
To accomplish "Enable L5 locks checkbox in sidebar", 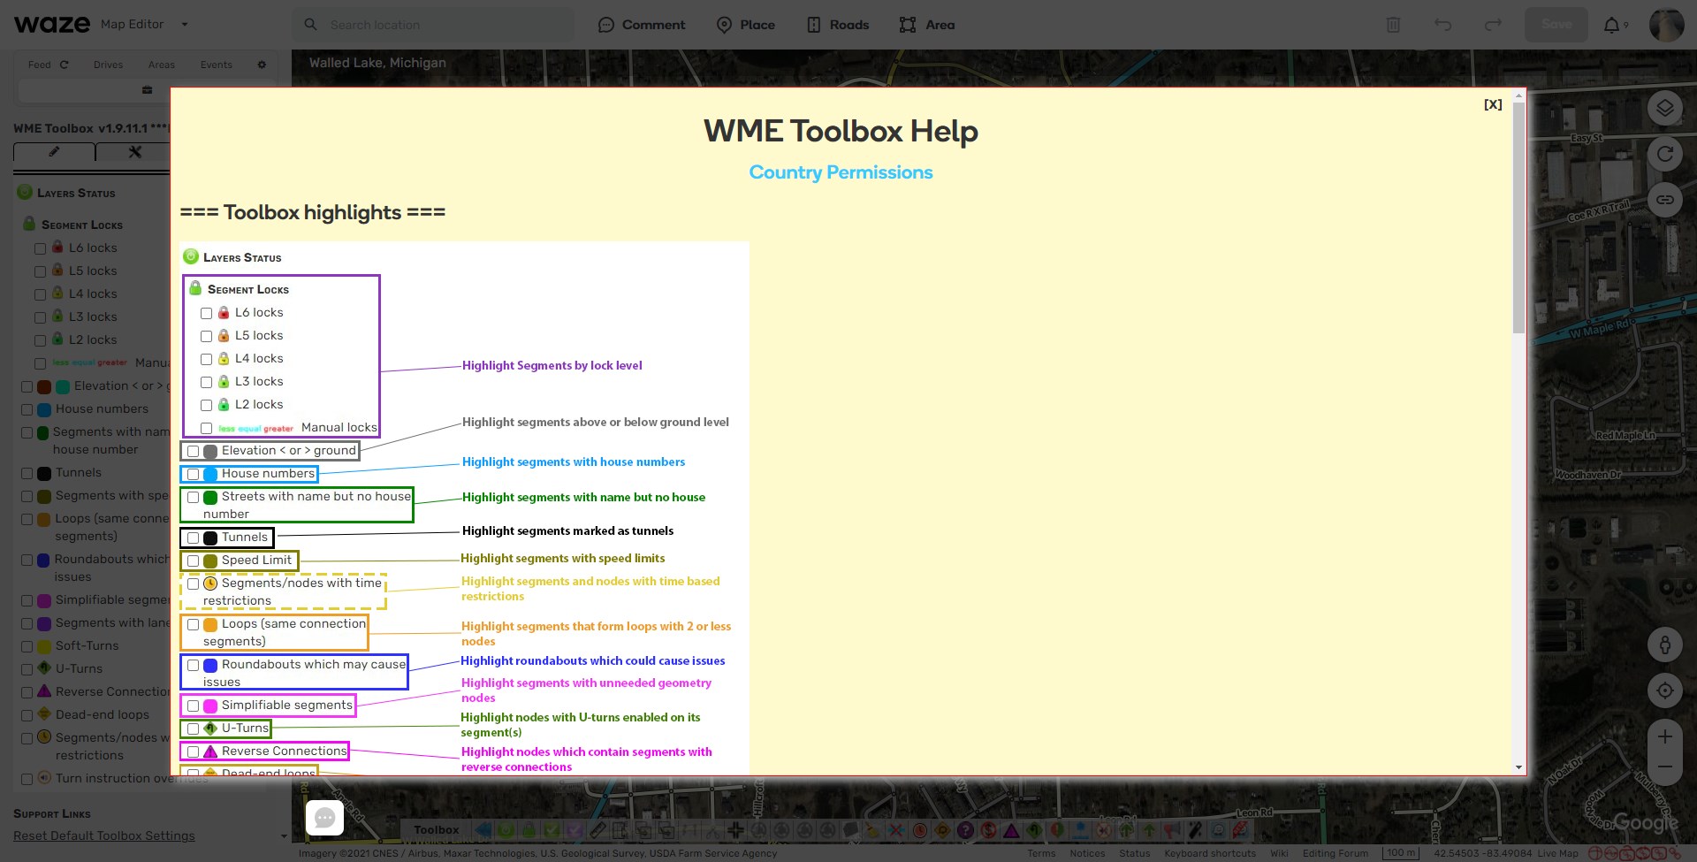I will [x=40, y=272].
